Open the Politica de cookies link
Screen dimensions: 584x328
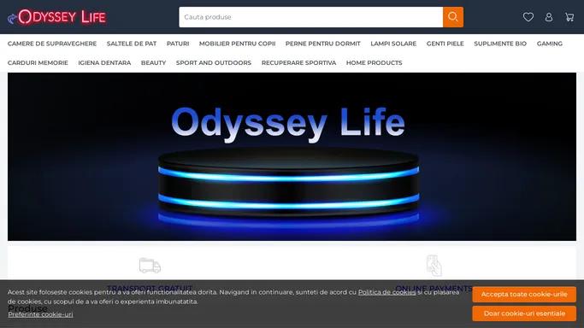(387, 292)
